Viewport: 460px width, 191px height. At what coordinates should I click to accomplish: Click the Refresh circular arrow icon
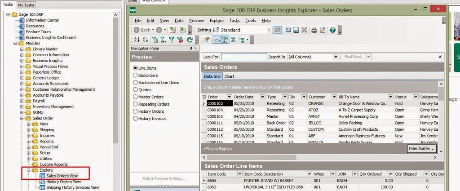click(190, 40)
